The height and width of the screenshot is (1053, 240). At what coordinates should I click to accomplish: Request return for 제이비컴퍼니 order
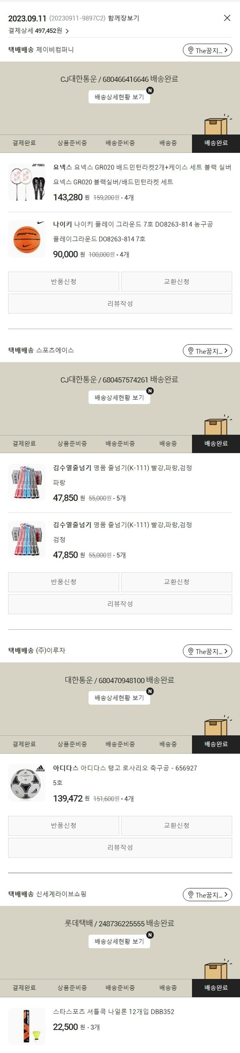click(64, 282)
